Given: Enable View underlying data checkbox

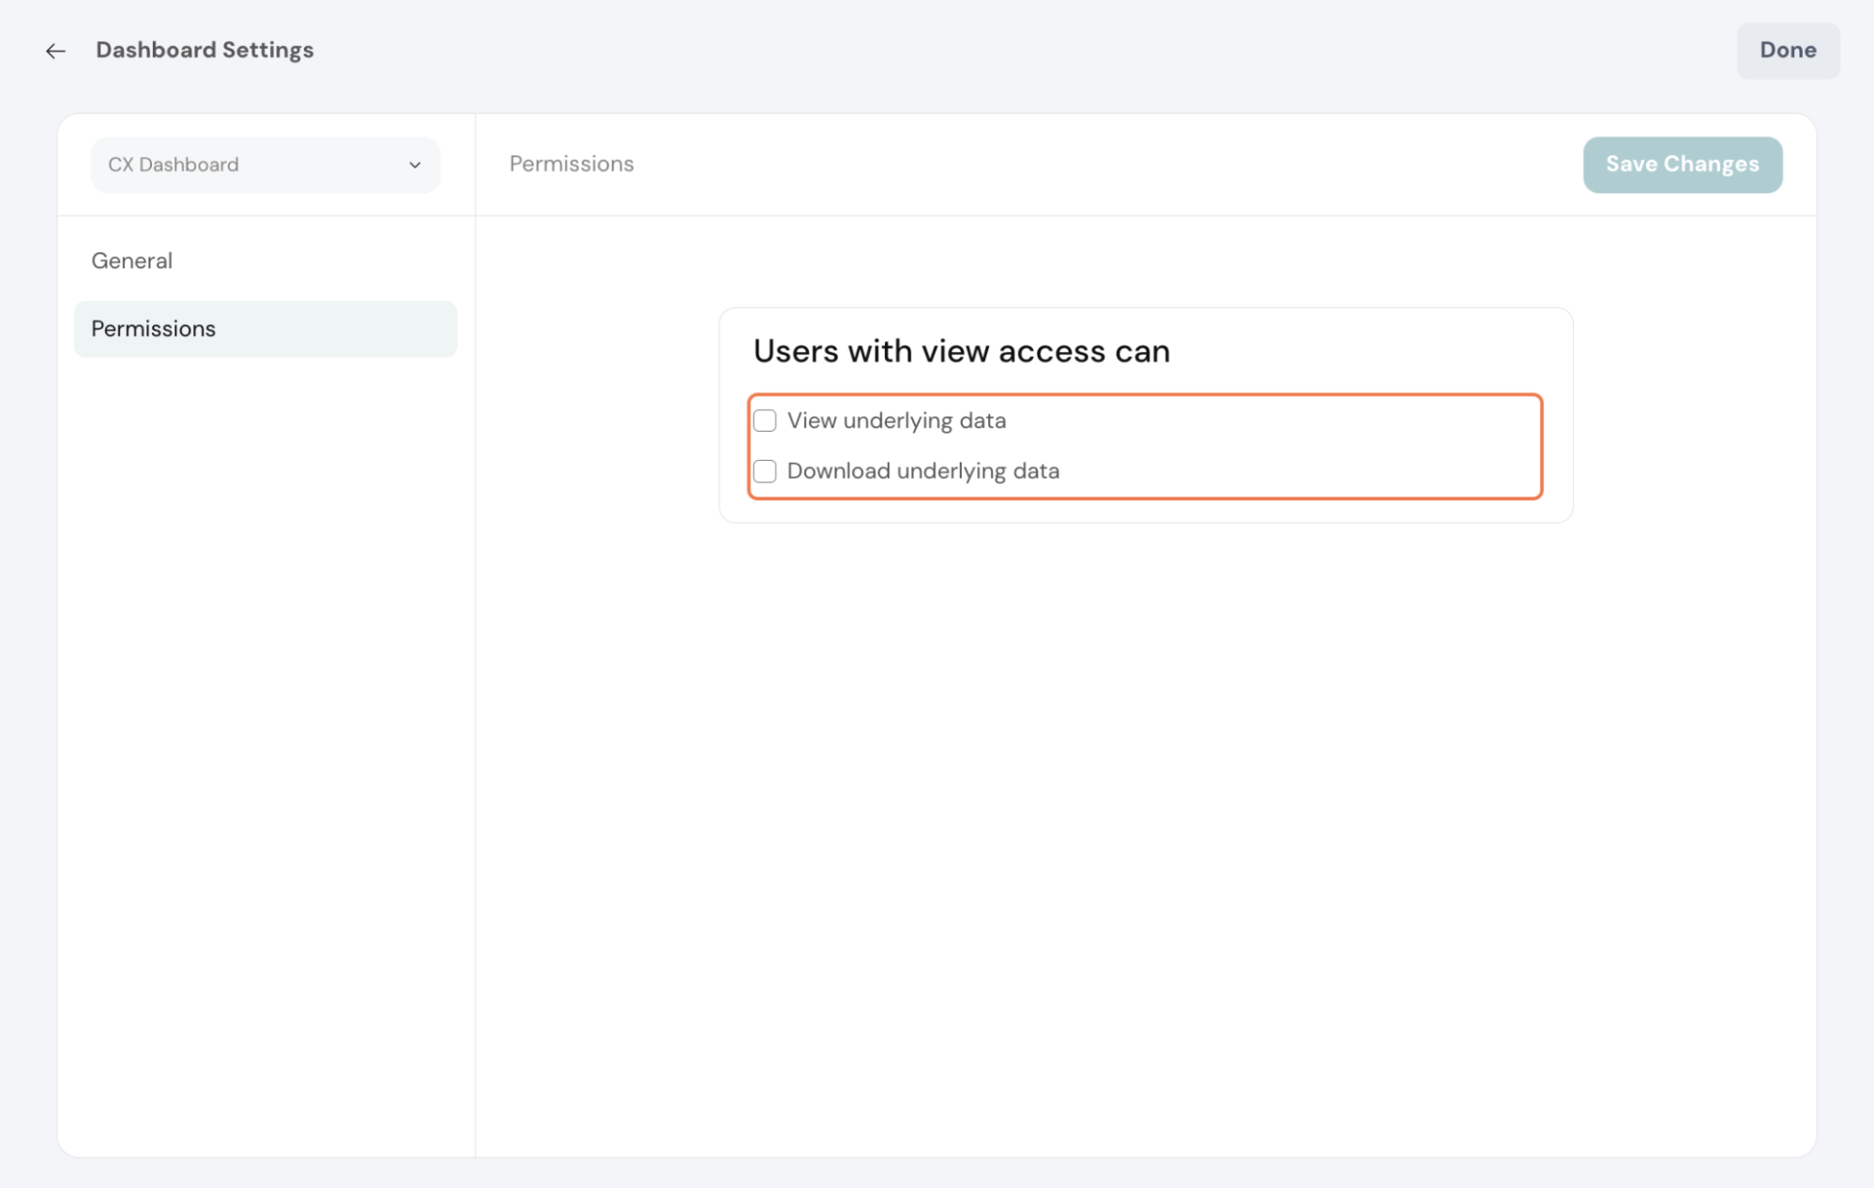Looking at the screenshot, I should click(x=765, y=421).
